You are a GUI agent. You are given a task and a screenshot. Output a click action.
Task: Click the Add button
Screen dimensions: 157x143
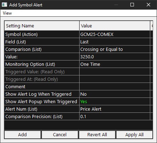(22, 135)
